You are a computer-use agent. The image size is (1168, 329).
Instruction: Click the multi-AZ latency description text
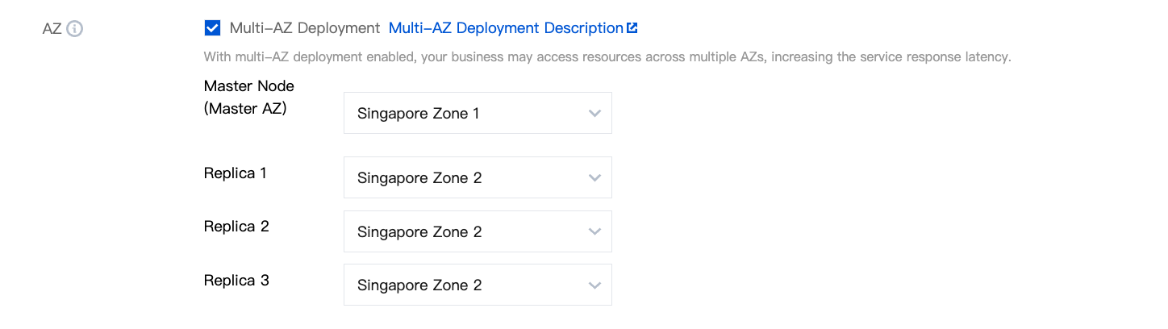coord(607,57)
